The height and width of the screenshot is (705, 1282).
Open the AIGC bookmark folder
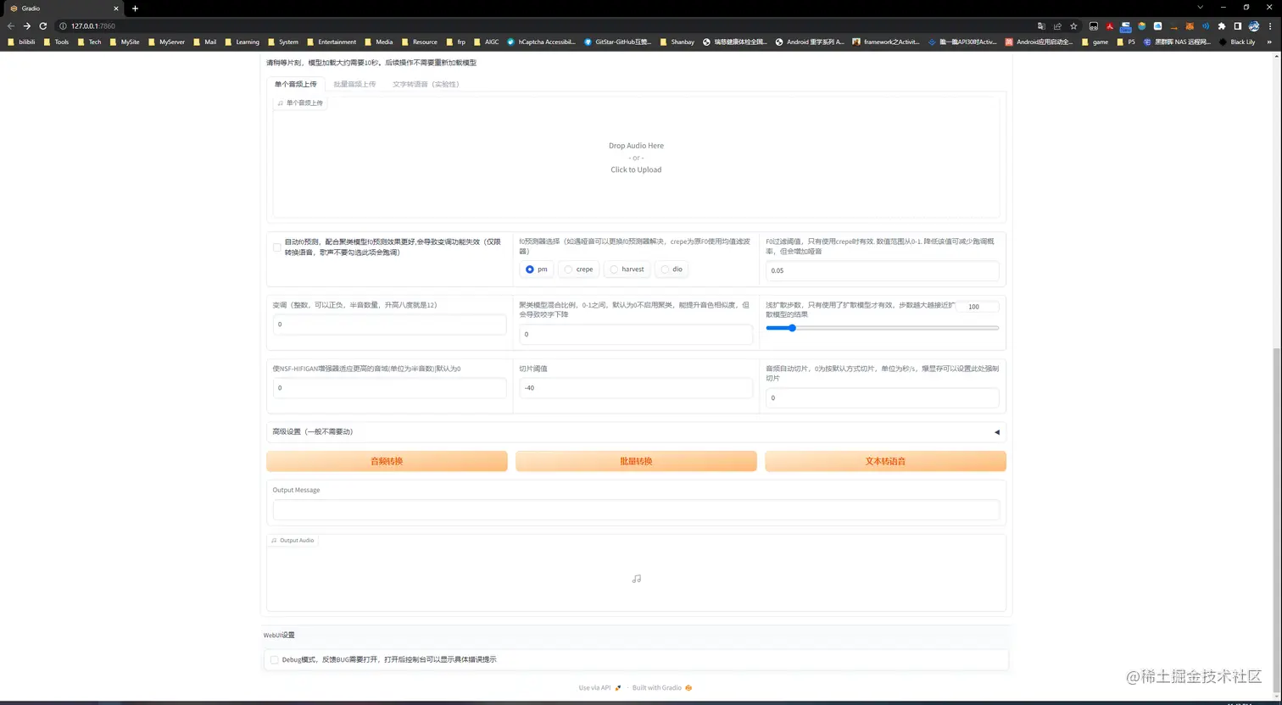click(x=487, y=42)
